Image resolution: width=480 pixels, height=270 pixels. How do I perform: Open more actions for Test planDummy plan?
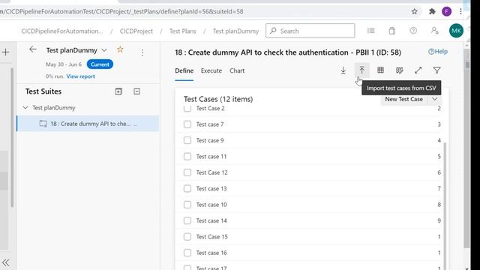pos(142,52)
